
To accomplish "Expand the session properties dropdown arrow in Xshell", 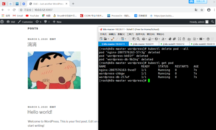I will 125,39.
